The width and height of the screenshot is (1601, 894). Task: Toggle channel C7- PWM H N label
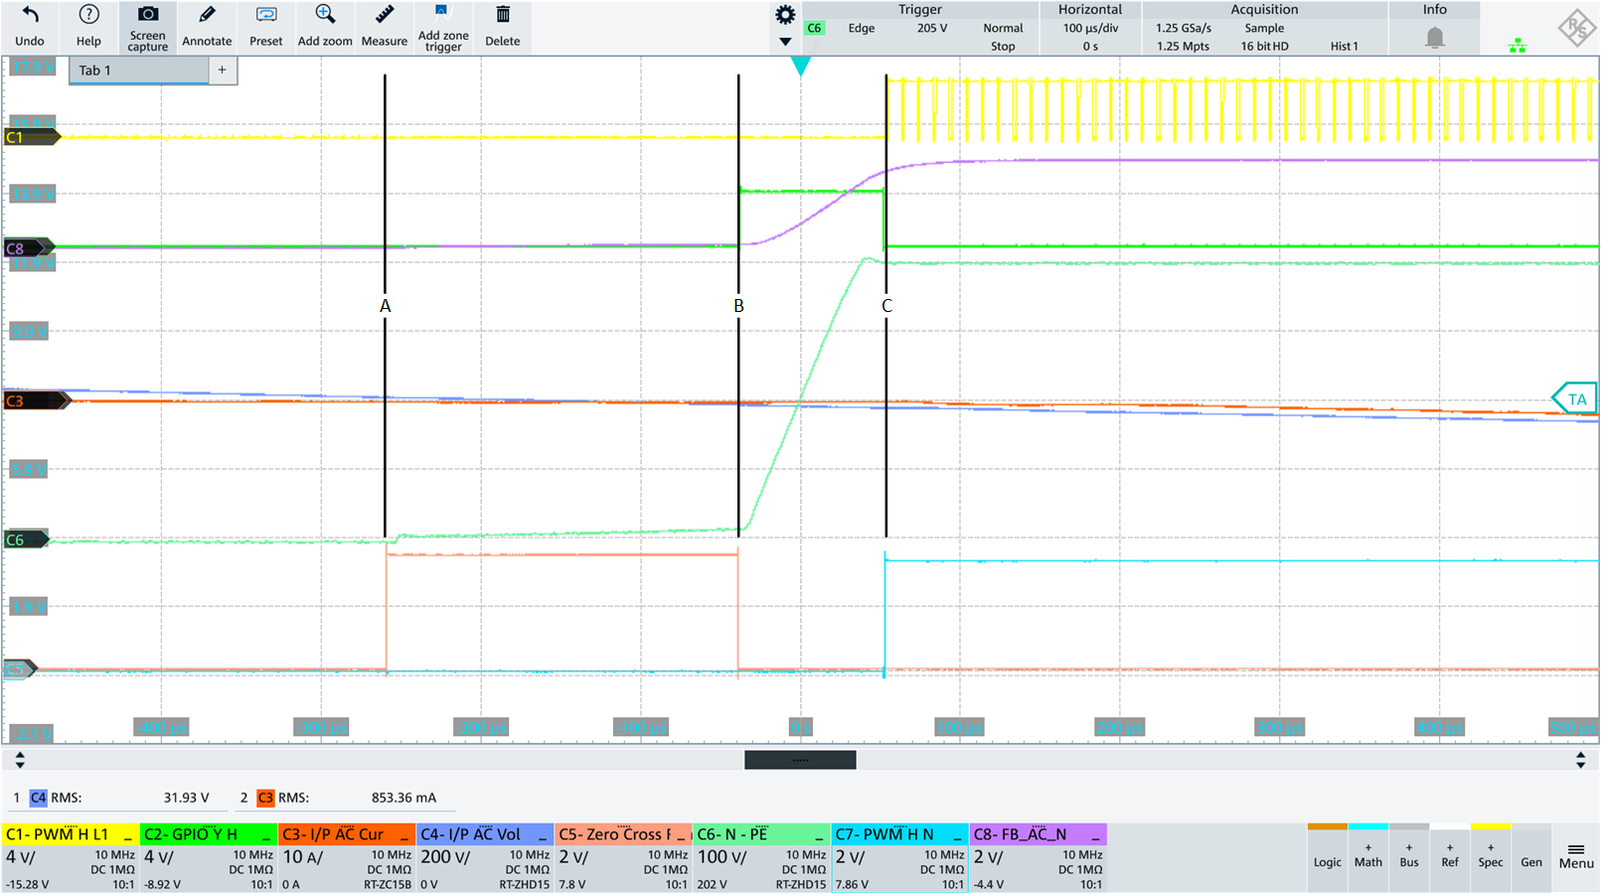coord(884,834)
